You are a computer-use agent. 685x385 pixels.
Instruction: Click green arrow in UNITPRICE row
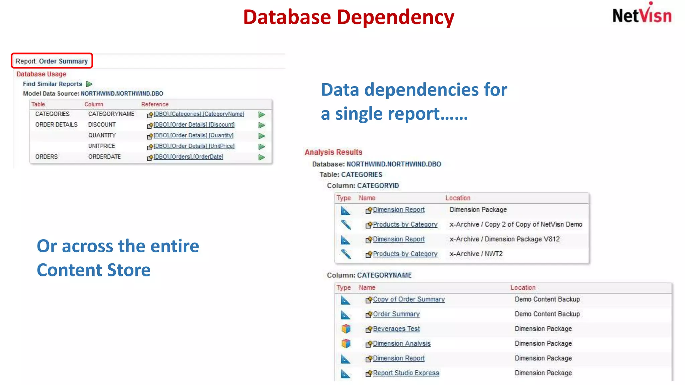(262, 147)
